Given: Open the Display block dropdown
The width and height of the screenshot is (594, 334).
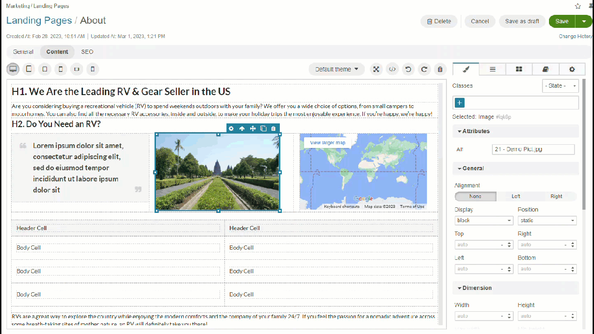Looking at the screenshot, I should point(484,220).
